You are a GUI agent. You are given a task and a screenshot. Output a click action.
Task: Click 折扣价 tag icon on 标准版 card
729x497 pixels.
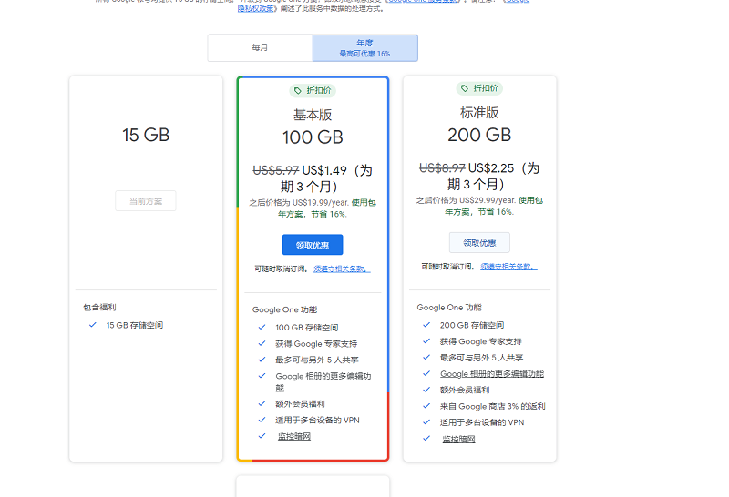point(465,88)
